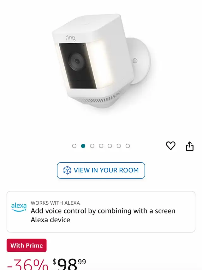This screenshot has height=270, width=202.
Task: Click the -36% discount label
Action: 27,264
